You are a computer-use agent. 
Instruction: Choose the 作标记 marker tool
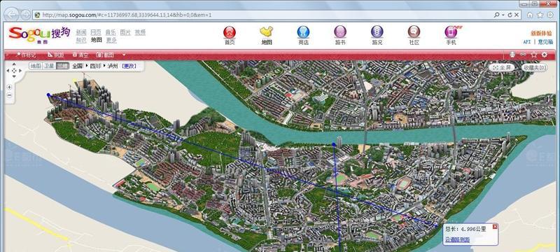(x=25, y=55)
